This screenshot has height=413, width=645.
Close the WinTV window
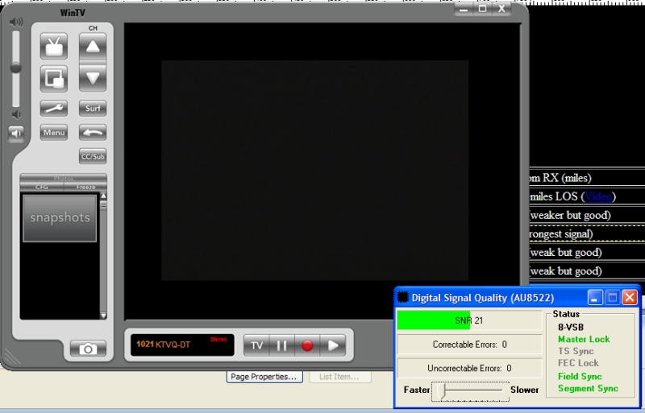coord(501,9)
